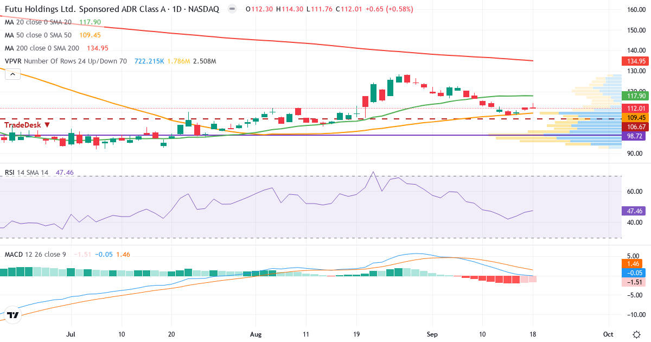651x342 pixels.
Task: Click the high price H114.30
Action: [289, 9]
